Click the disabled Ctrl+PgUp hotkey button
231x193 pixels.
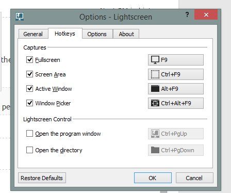tap(176, 134)
